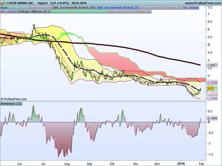Click Senkou Span B (9 26 52) label

click(91, 11)
